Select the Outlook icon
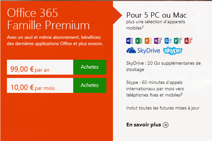This screenshot has width=212, height=141. click(x=168, y=41)
